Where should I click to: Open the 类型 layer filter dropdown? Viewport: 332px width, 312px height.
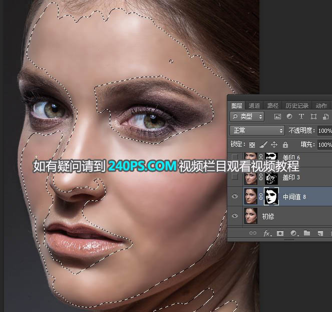coord(247,117)
